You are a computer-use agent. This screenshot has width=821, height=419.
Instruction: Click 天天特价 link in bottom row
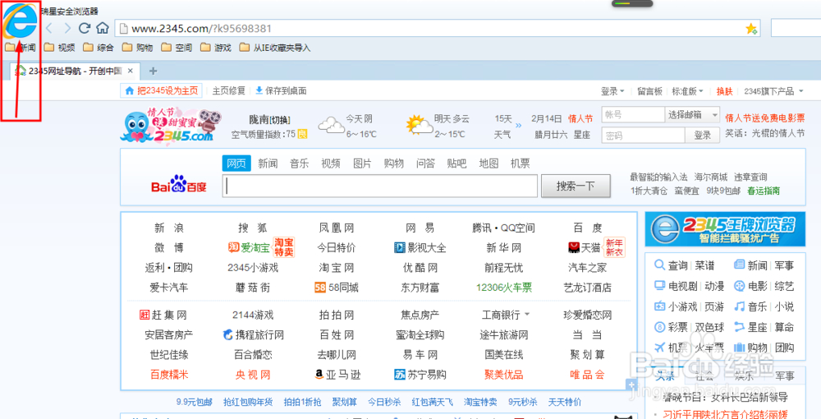pyautogui.click(x=565, y=403)
